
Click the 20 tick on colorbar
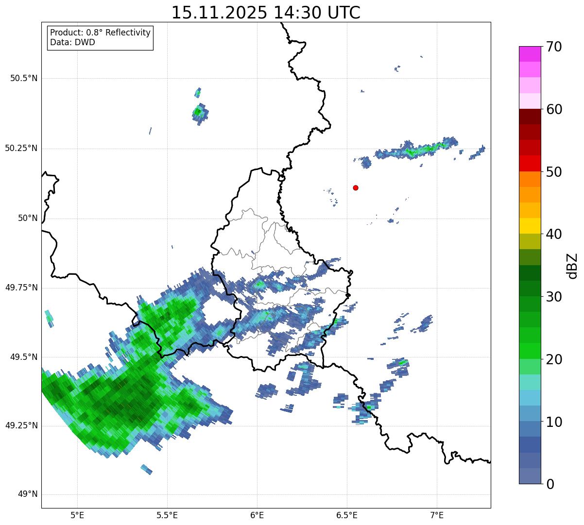[x=554, y=359]
